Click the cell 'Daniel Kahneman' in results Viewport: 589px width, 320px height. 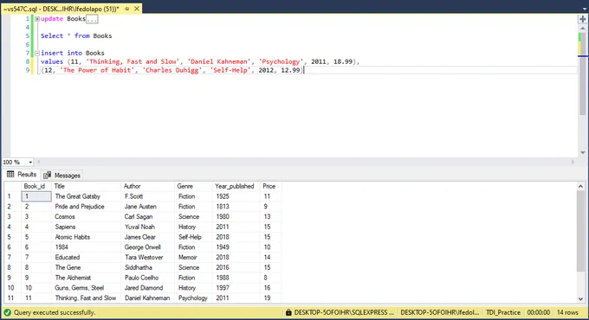(147, 298)
